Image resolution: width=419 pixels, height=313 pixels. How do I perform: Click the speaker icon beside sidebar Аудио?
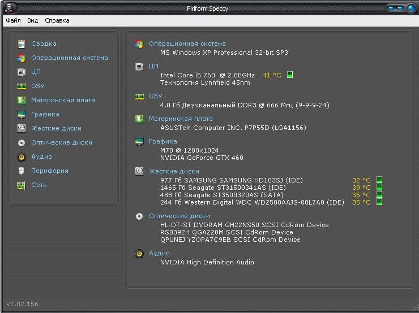[x=22, y=156]
